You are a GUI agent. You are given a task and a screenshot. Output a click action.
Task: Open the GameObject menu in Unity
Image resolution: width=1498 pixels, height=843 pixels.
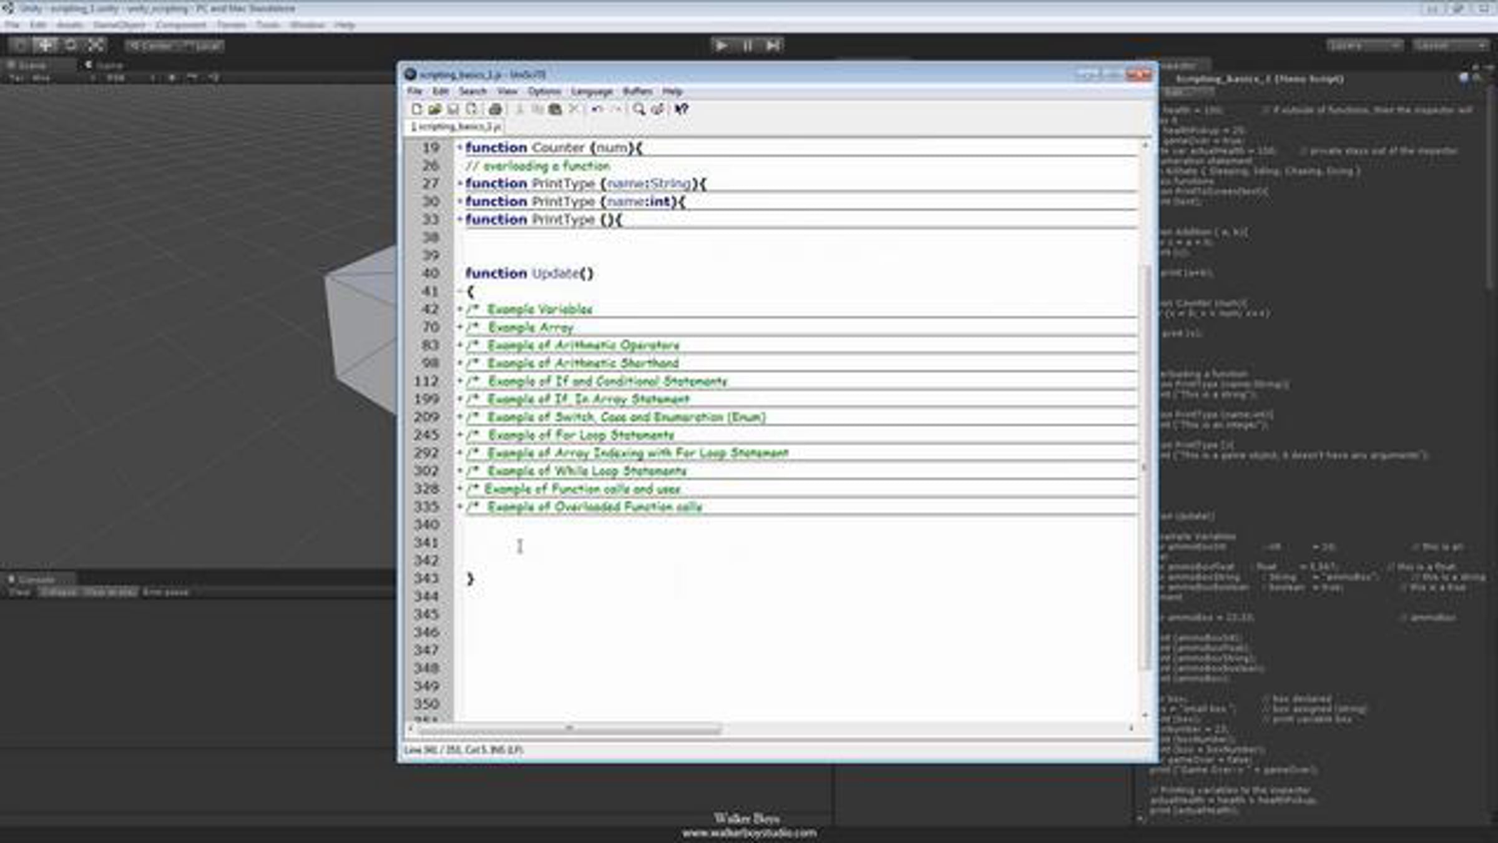119,25
